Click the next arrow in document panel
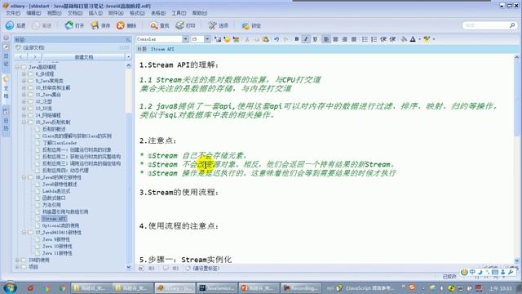The height and width of the screenshot is (294, 522). coord(34,57)
